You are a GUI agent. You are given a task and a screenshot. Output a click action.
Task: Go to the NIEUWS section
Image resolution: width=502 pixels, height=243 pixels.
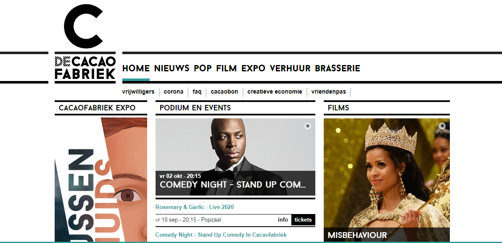(172, 68)
